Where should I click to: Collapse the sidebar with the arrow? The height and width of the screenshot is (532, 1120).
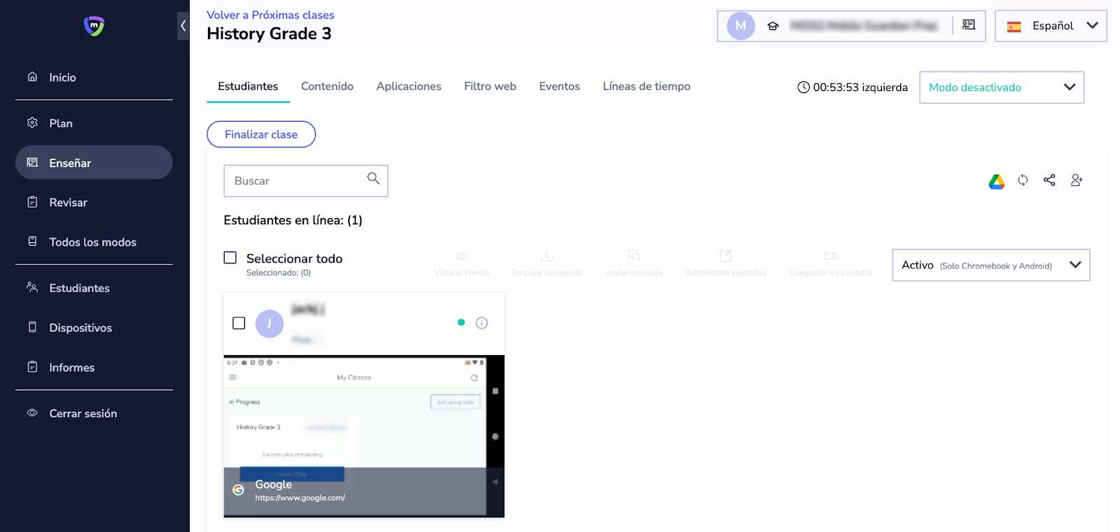point(183,26)
